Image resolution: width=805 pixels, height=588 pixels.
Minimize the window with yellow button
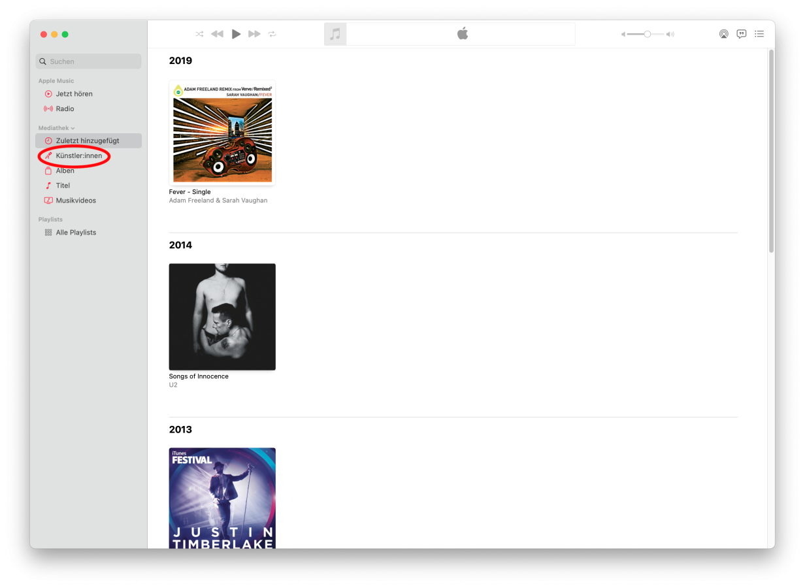[54, 34]
